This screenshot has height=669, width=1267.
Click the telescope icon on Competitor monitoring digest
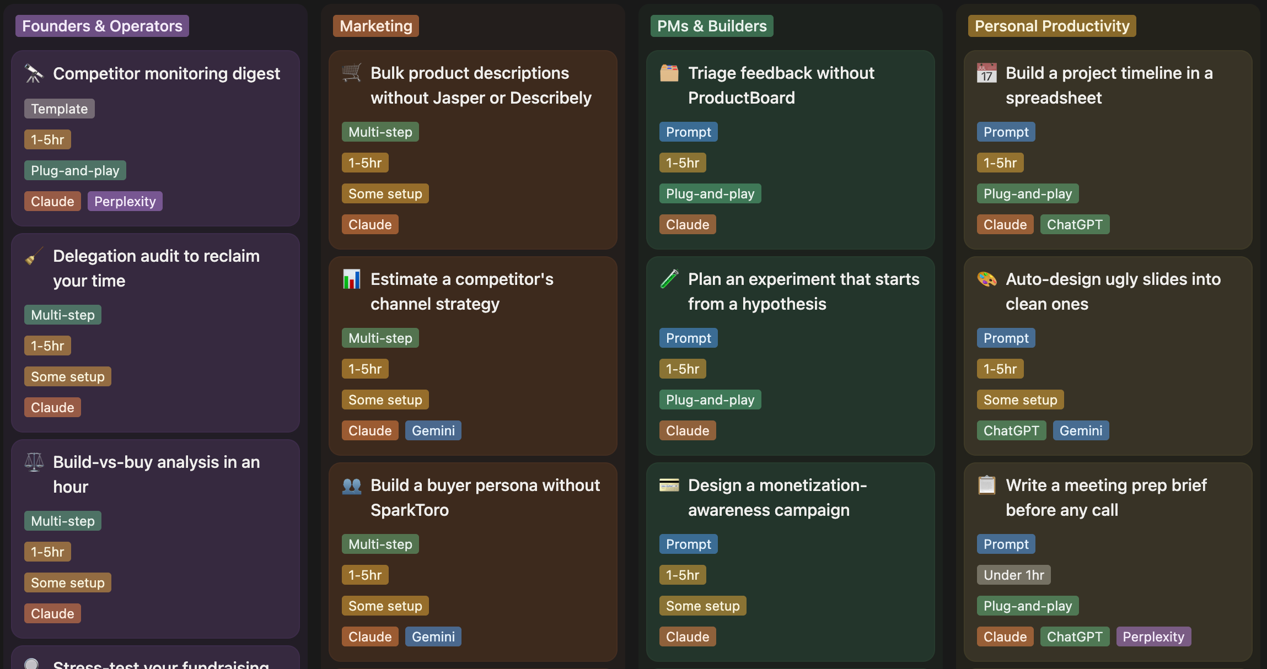point(34,73)
